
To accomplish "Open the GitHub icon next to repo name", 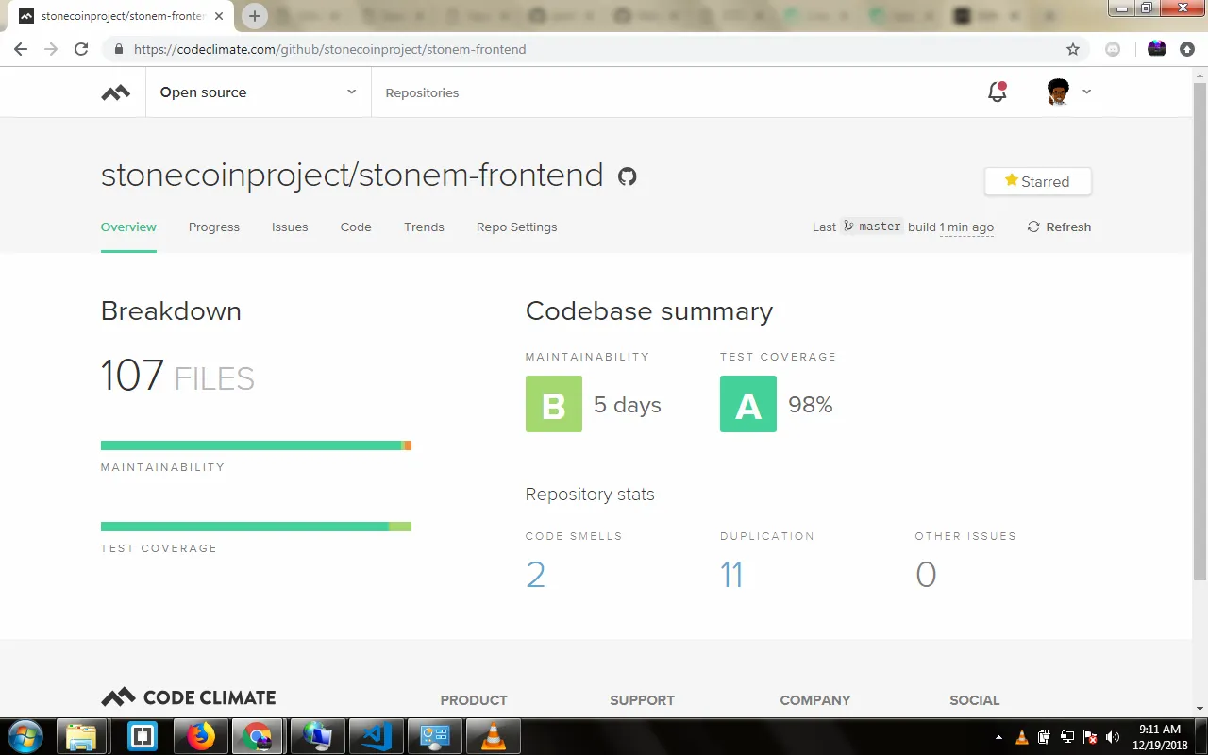I will pos(627,176).
